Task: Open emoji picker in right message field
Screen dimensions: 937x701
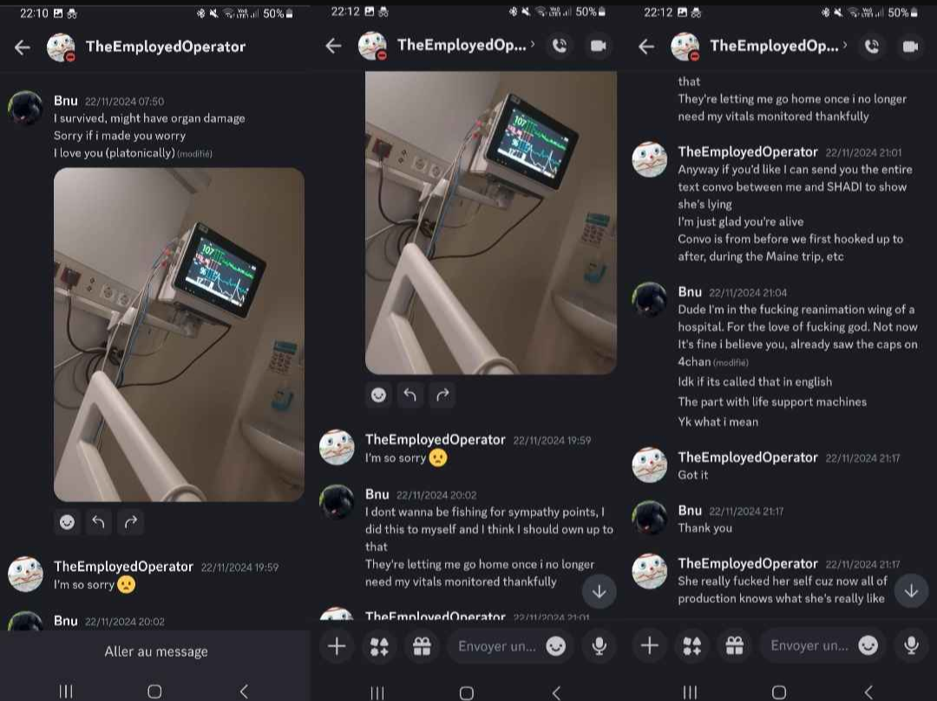Action: (x=868, y=645)
